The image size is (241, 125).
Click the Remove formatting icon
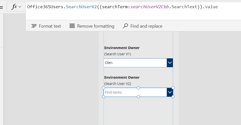pyautogui.click(x=72, y=26)
